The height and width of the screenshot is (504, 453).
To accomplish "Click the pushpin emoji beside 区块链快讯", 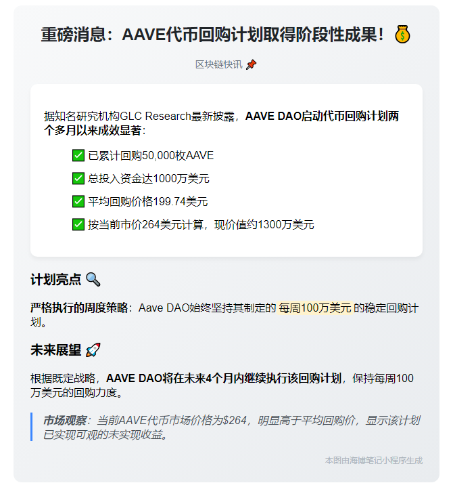I will [x=252, y=64].
